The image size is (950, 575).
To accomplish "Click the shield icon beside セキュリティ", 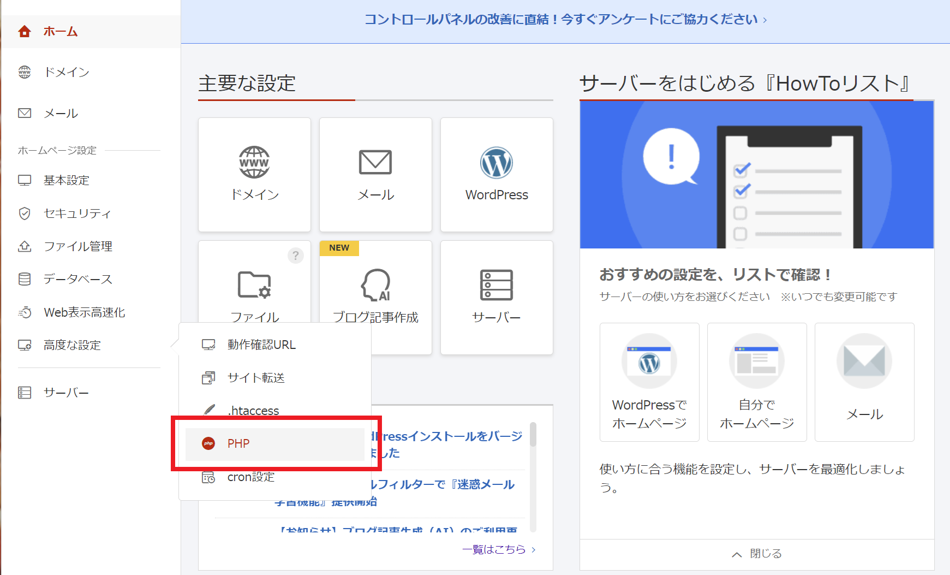I will [25, 214].
